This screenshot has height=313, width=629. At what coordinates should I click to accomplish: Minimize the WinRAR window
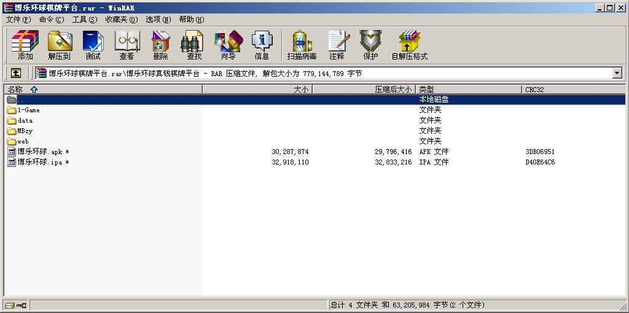pos(600,7)
